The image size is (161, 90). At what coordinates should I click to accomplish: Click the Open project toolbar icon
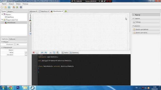(x=6, y=7)
